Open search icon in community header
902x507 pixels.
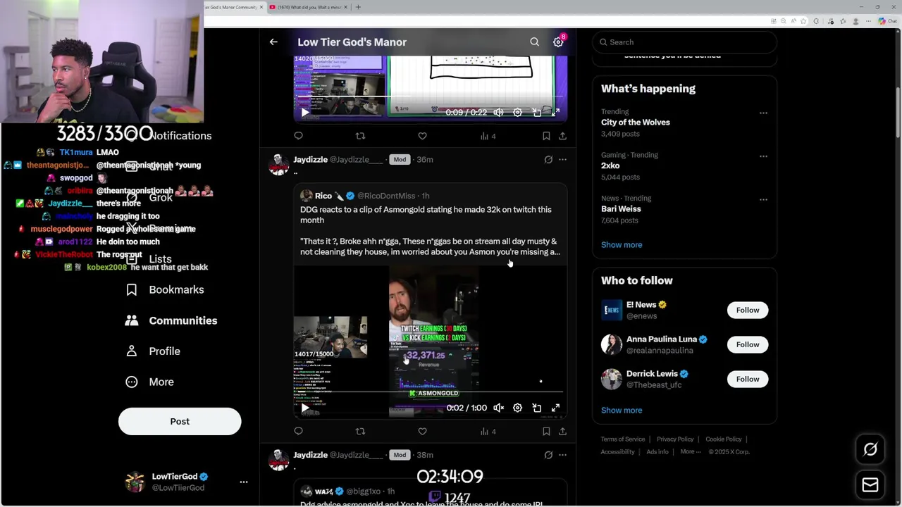click(535, 42)
